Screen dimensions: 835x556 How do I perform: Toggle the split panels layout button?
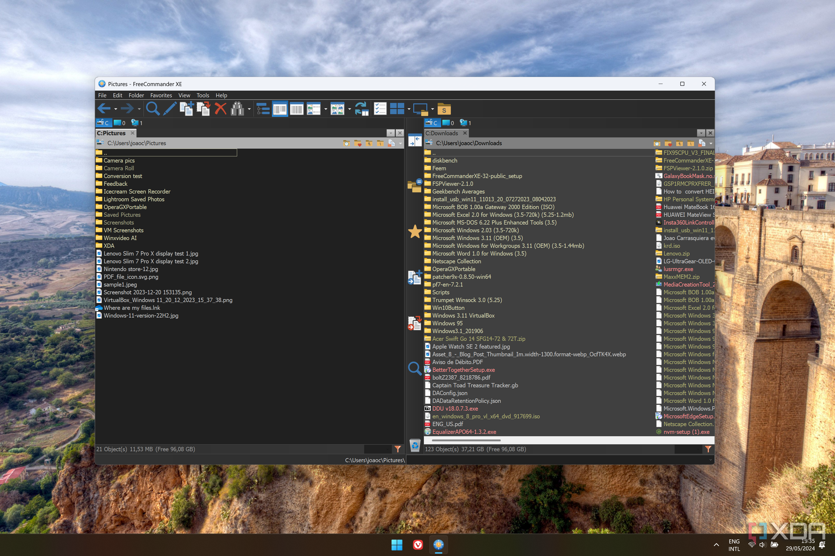click(x=397, y=109)
